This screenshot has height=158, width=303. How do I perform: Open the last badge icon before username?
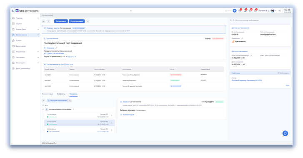pyautogui.click(x=255, y=11)
